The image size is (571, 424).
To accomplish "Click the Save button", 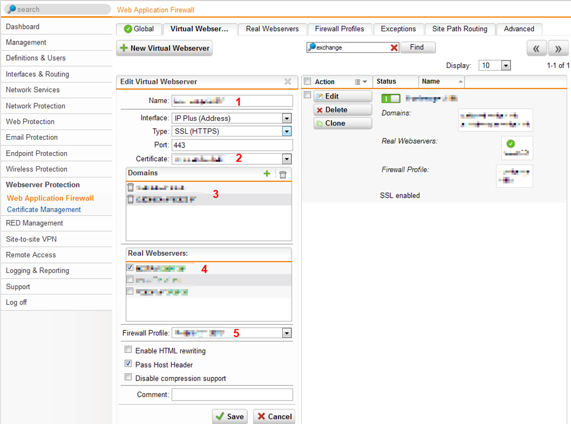I will (230, 416).
